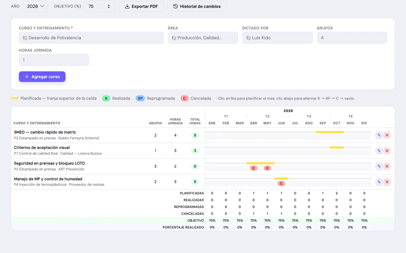
Task: Delete the Seguridad en prensas y bloqueo LOTO course
Action: pyautogui.click(x=387, y=166)
